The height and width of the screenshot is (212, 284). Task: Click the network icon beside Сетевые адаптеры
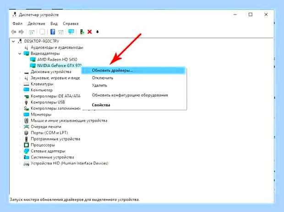point(26,151)
